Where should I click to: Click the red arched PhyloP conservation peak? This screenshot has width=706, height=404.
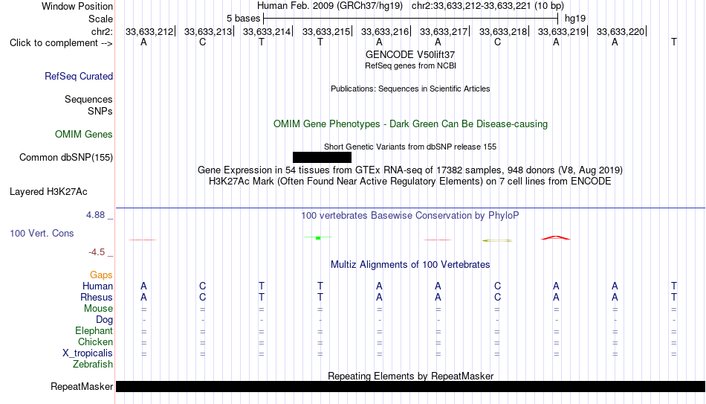[x=556, y=237]
